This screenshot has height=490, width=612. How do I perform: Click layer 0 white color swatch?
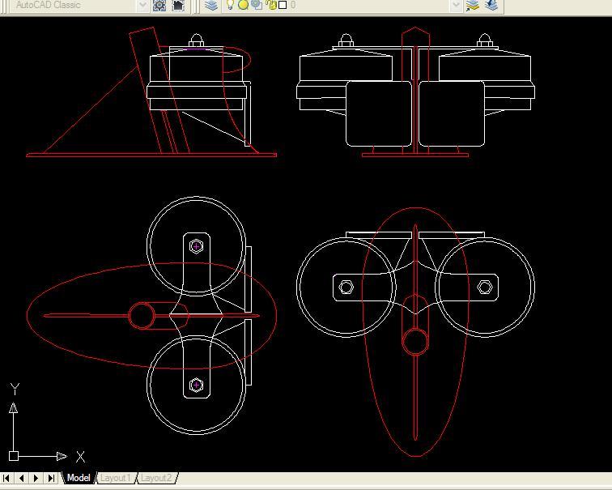click(x=283, y=5)
